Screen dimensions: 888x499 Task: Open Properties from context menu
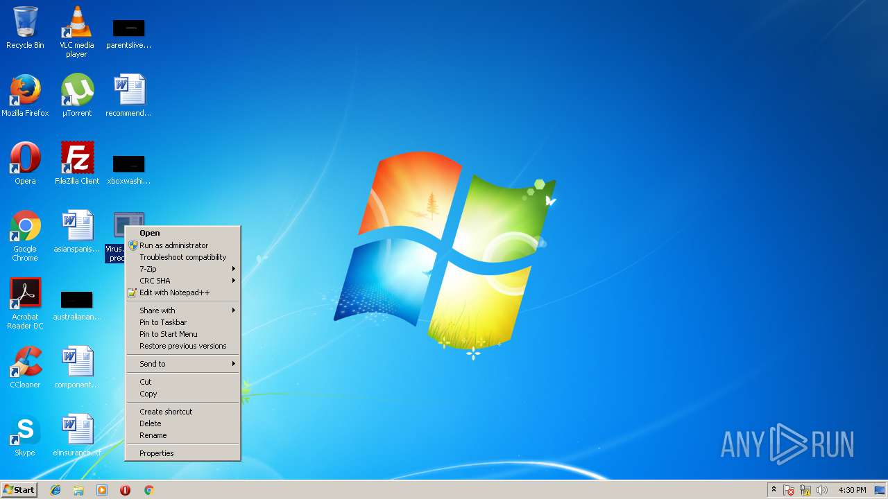[183, 453]
